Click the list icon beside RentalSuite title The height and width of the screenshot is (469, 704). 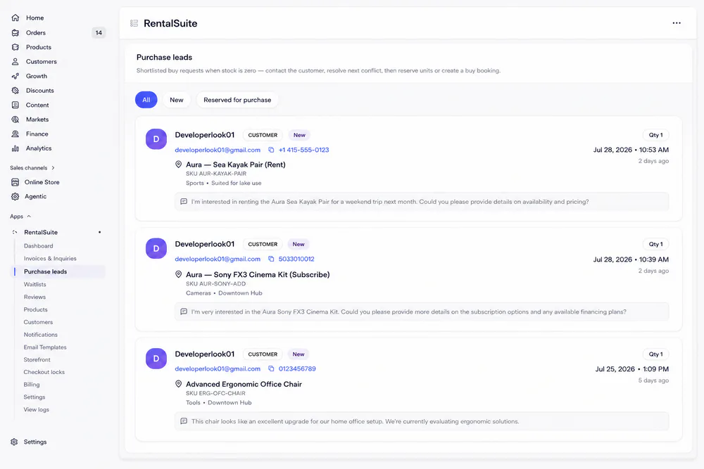click(134, 23)
